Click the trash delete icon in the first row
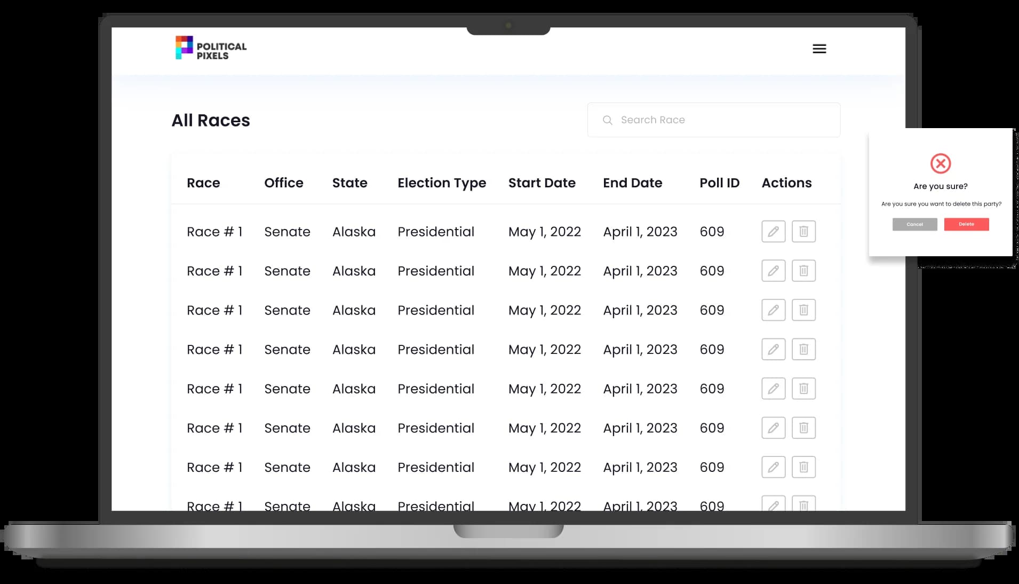Viewport: 1019px width, 584px height. point(803,232)
